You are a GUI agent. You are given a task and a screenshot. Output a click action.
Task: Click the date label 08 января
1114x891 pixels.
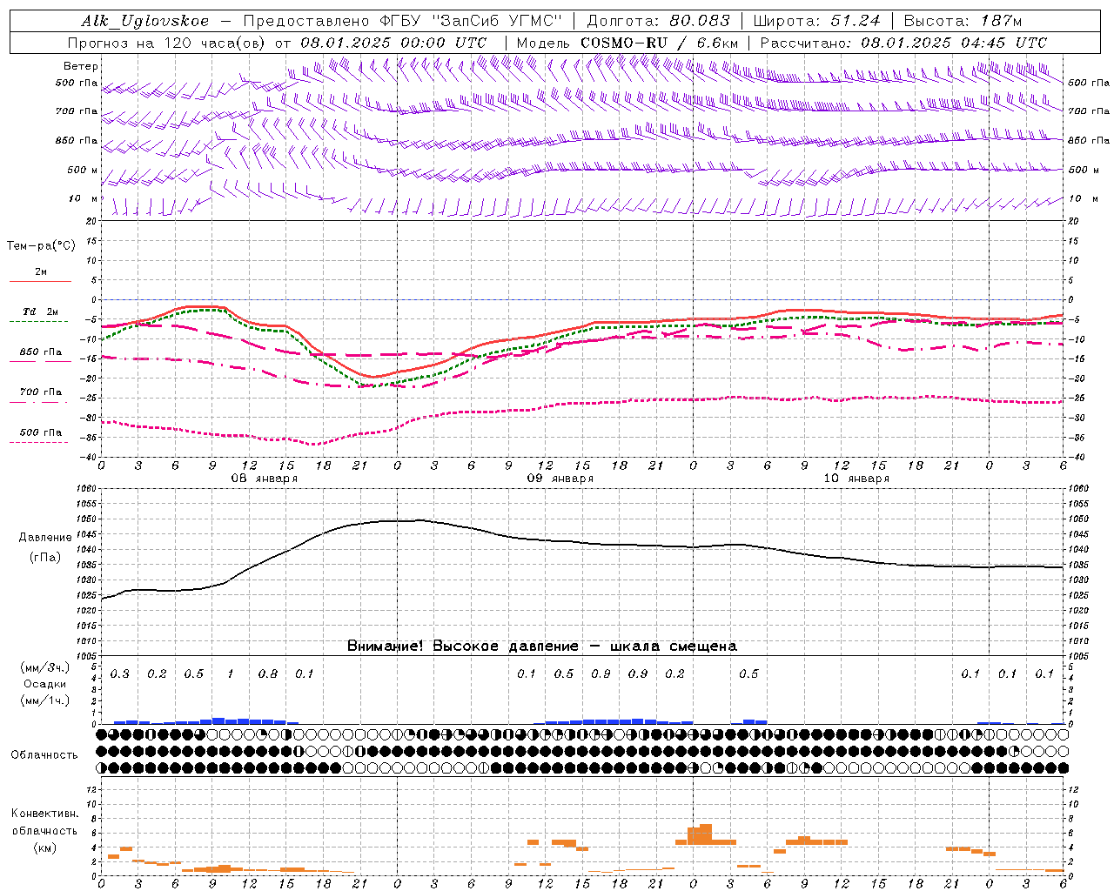(x=264, y=479)
